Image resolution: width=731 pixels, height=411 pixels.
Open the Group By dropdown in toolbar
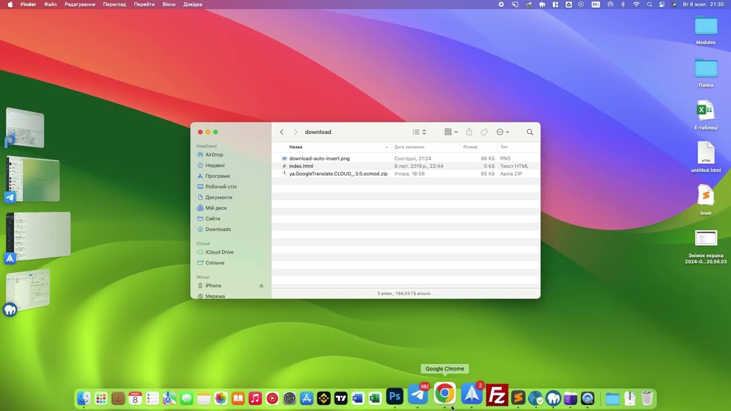(451, 132)
